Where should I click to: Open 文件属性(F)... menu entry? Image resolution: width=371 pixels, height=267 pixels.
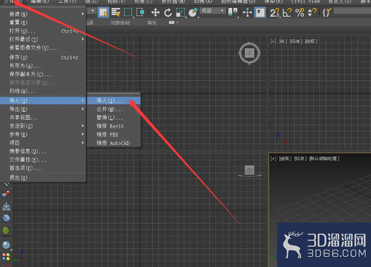pyautogui.click(x=43, y=159)
